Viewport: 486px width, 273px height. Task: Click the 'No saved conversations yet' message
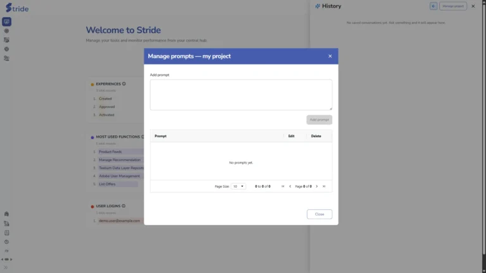(396, 23)
